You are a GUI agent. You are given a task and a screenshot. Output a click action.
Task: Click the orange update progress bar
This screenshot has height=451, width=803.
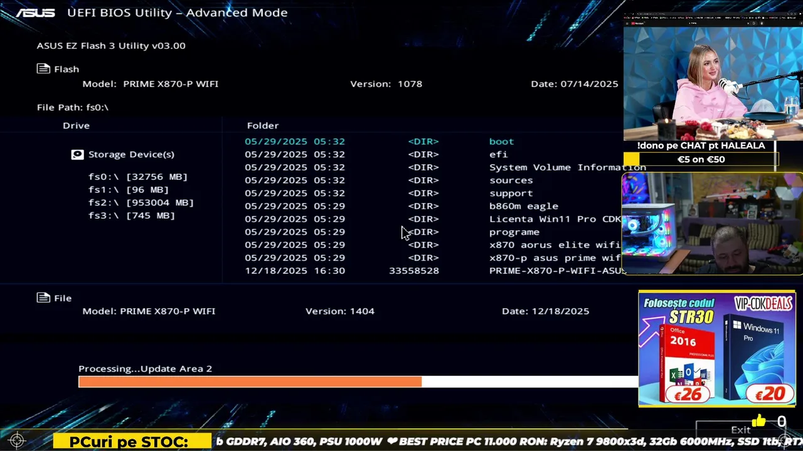coord(250,381)
